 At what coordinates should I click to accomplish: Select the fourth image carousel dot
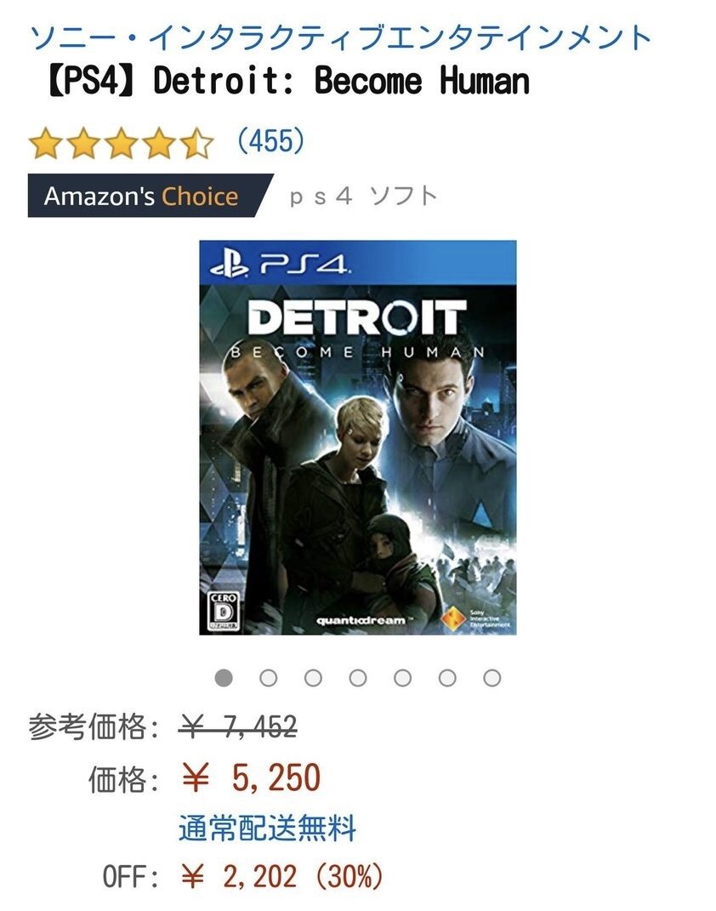[x=358, y=677]
